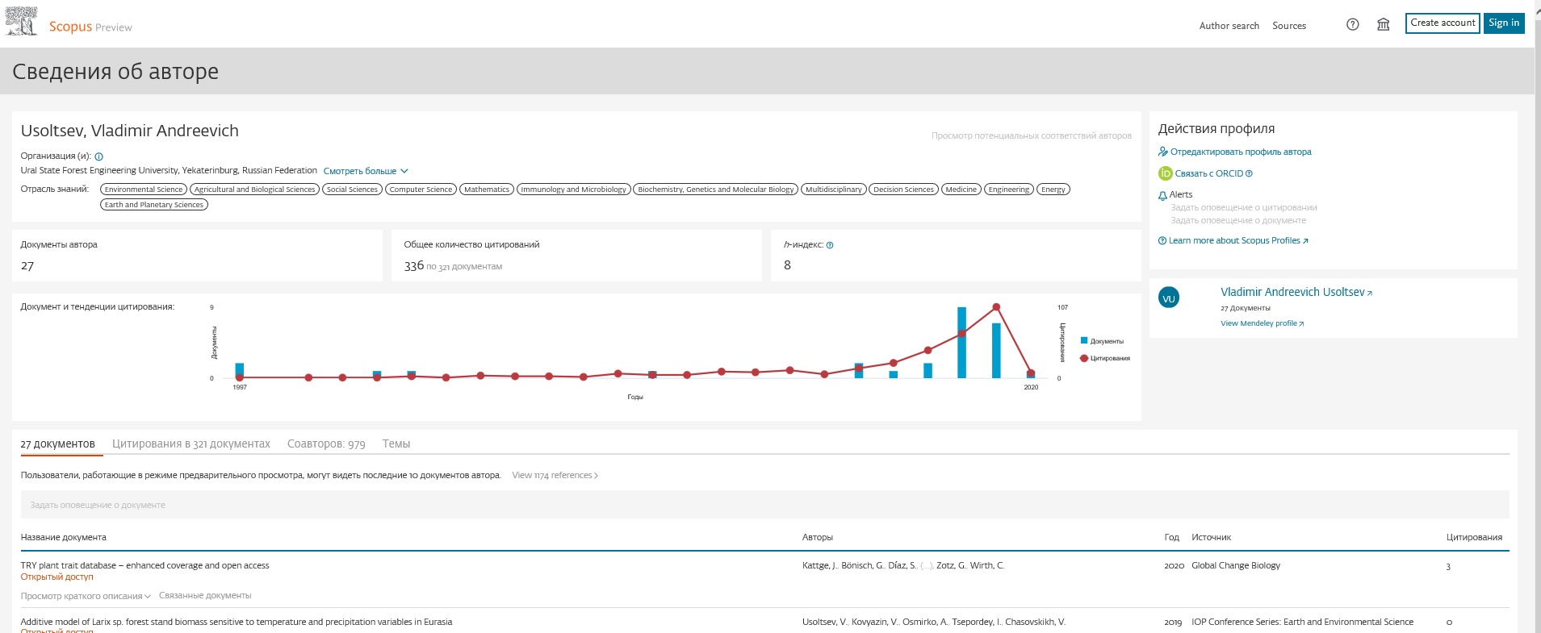
Task: Click 'View Mendeley profile' link
Action: (1262, 323)
